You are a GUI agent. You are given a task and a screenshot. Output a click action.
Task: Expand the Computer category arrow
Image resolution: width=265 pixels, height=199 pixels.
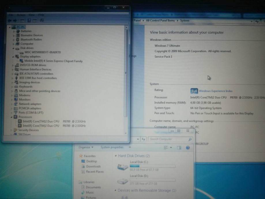13,44
